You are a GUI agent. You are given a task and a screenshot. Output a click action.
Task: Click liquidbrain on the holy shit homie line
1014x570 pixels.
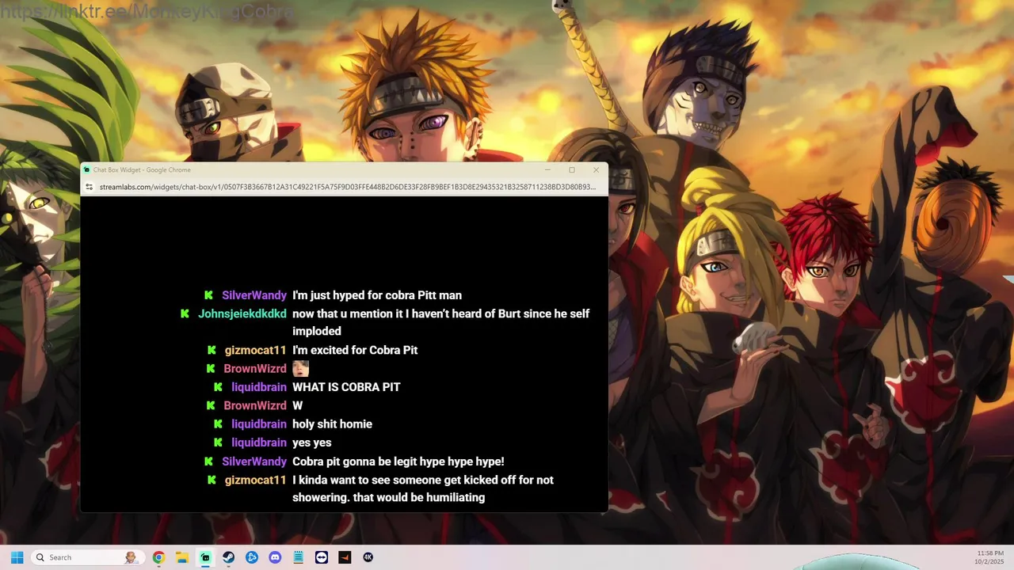[x=259, y=424]
